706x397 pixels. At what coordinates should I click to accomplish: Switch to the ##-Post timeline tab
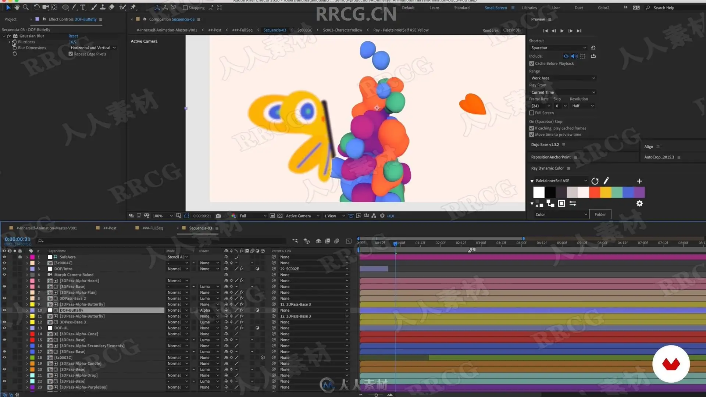[x=110, y=228]
